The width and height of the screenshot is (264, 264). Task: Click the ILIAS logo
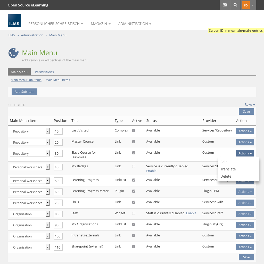[14, 21]
